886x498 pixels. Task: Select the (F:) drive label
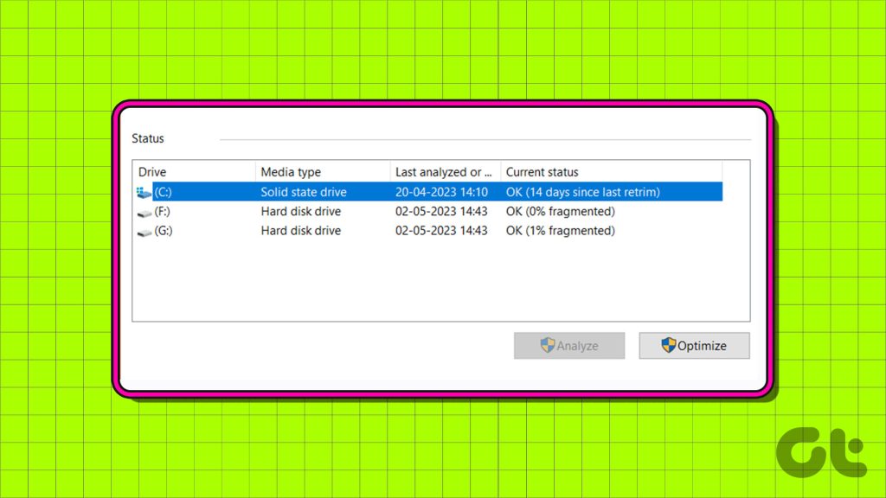(162, 211)
